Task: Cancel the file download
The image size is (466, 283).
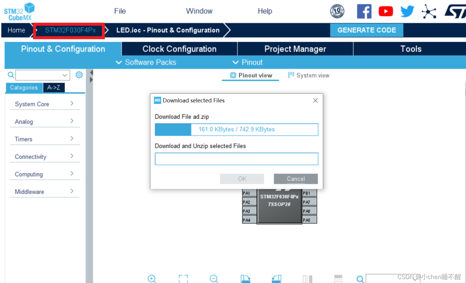Action: pos(296,179)
